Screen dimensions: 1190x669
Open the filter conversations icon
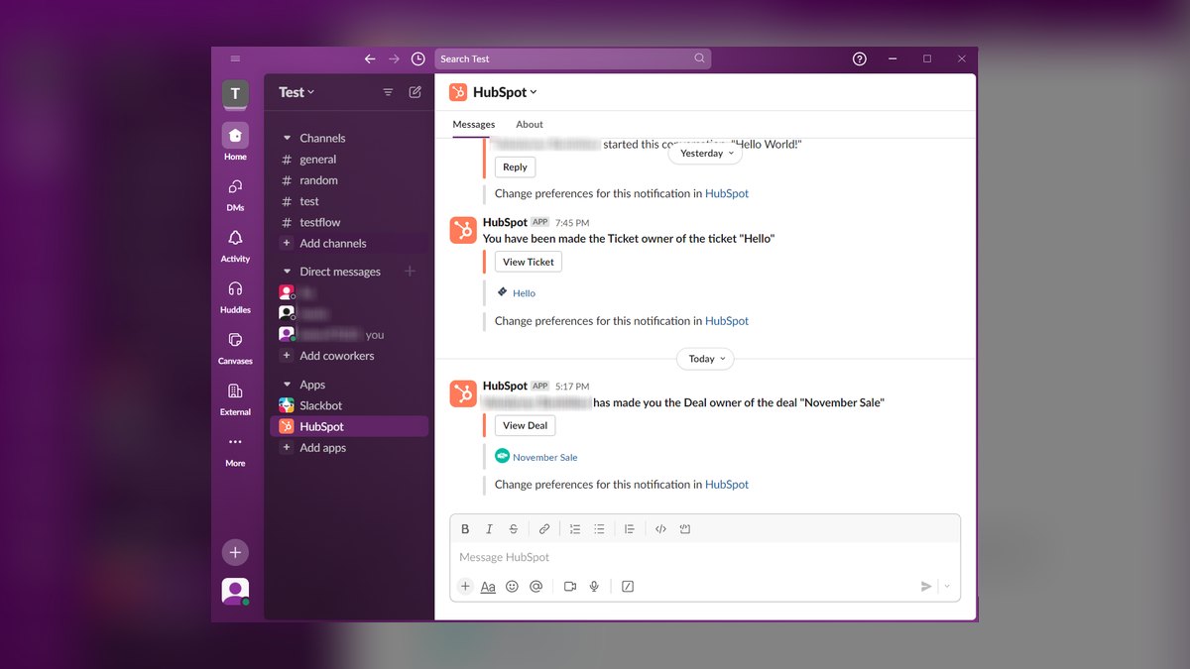click(388, 92)
